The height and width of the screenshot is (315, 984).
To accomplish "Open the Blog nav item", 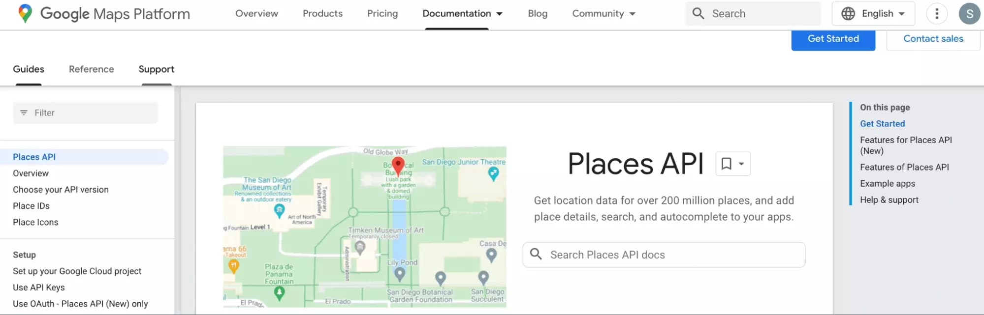I will pos(538,13).
